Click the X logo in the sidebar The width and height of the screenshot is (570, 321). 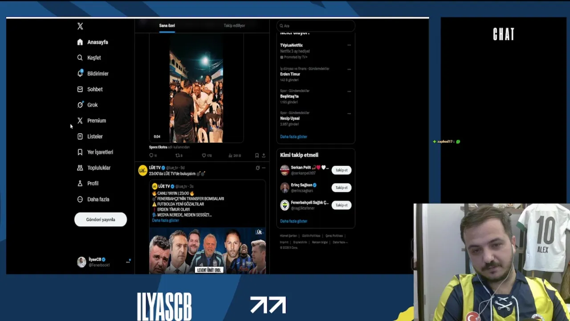click(x=80, y=26)
